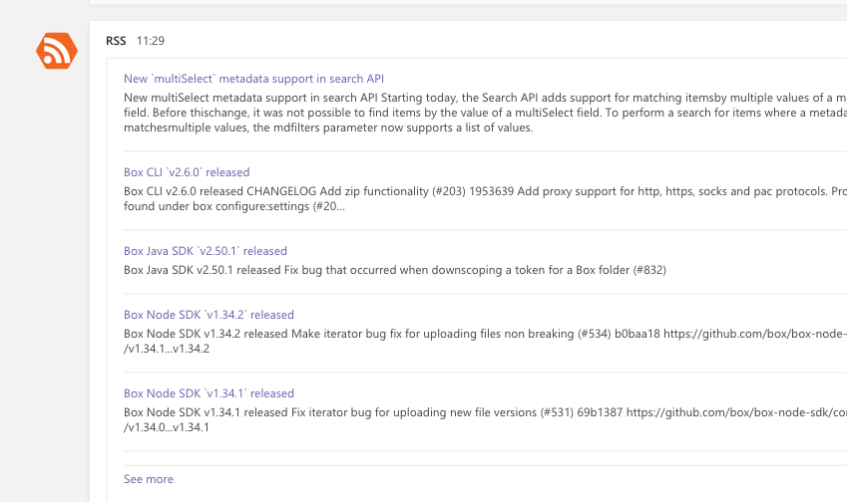Screen dimensions: 847x502
Task: Open the Box CLI v2.6.0 released link
Action: 187,172
